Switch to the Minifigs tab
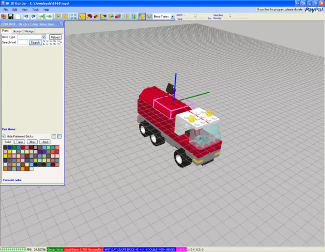This screenshot has height=252, width=325. pyautogui.click(x=29, y=31)
